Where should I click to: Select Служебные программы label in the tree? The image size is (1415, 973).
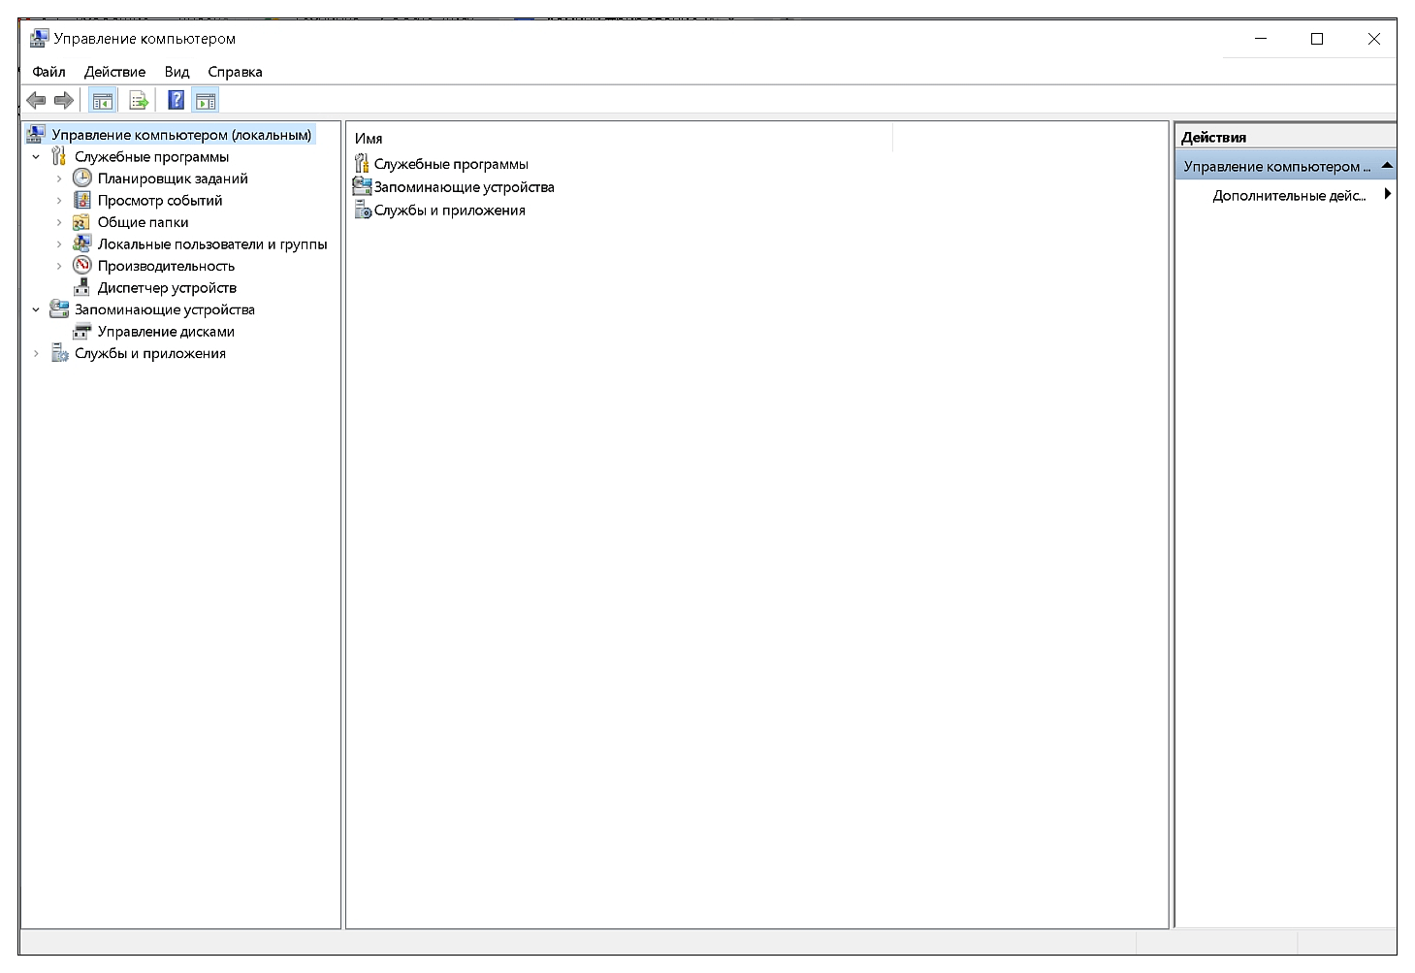pos(151,157)
